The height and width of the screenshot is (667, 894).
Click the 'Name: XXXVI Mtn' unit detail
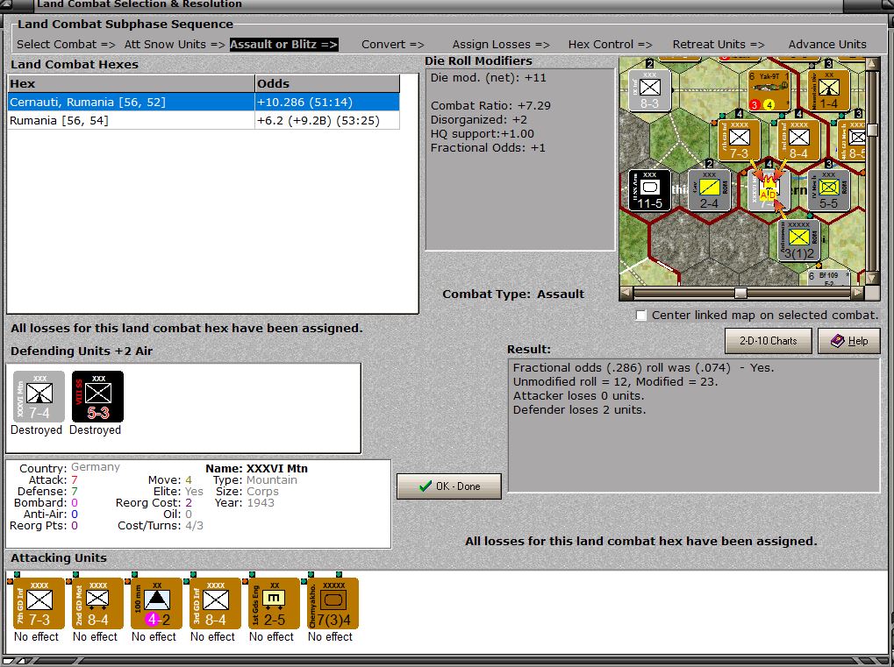pyautogui.click(x=256, y=468)
